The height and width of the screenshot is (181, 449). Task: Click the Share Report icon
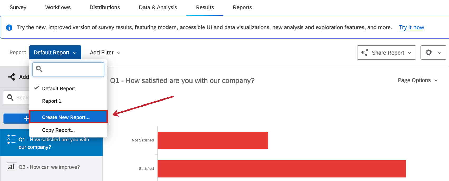point(365,53)
